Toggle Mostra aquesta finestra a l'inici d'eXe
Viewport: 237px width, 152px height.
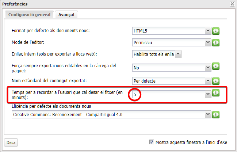click(x=152, y=142)
